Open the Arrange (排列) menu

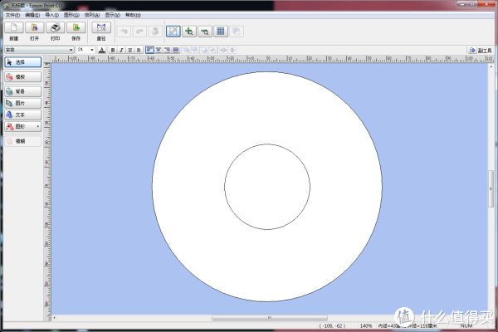(92, 15)
